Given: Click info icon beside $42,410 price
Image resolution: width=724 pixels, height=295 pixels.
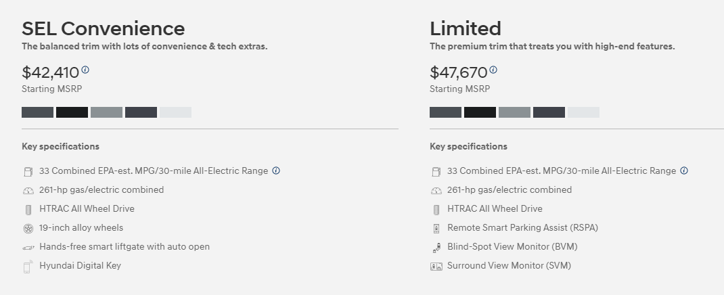Looking at the screenshot, I should 85,70.
